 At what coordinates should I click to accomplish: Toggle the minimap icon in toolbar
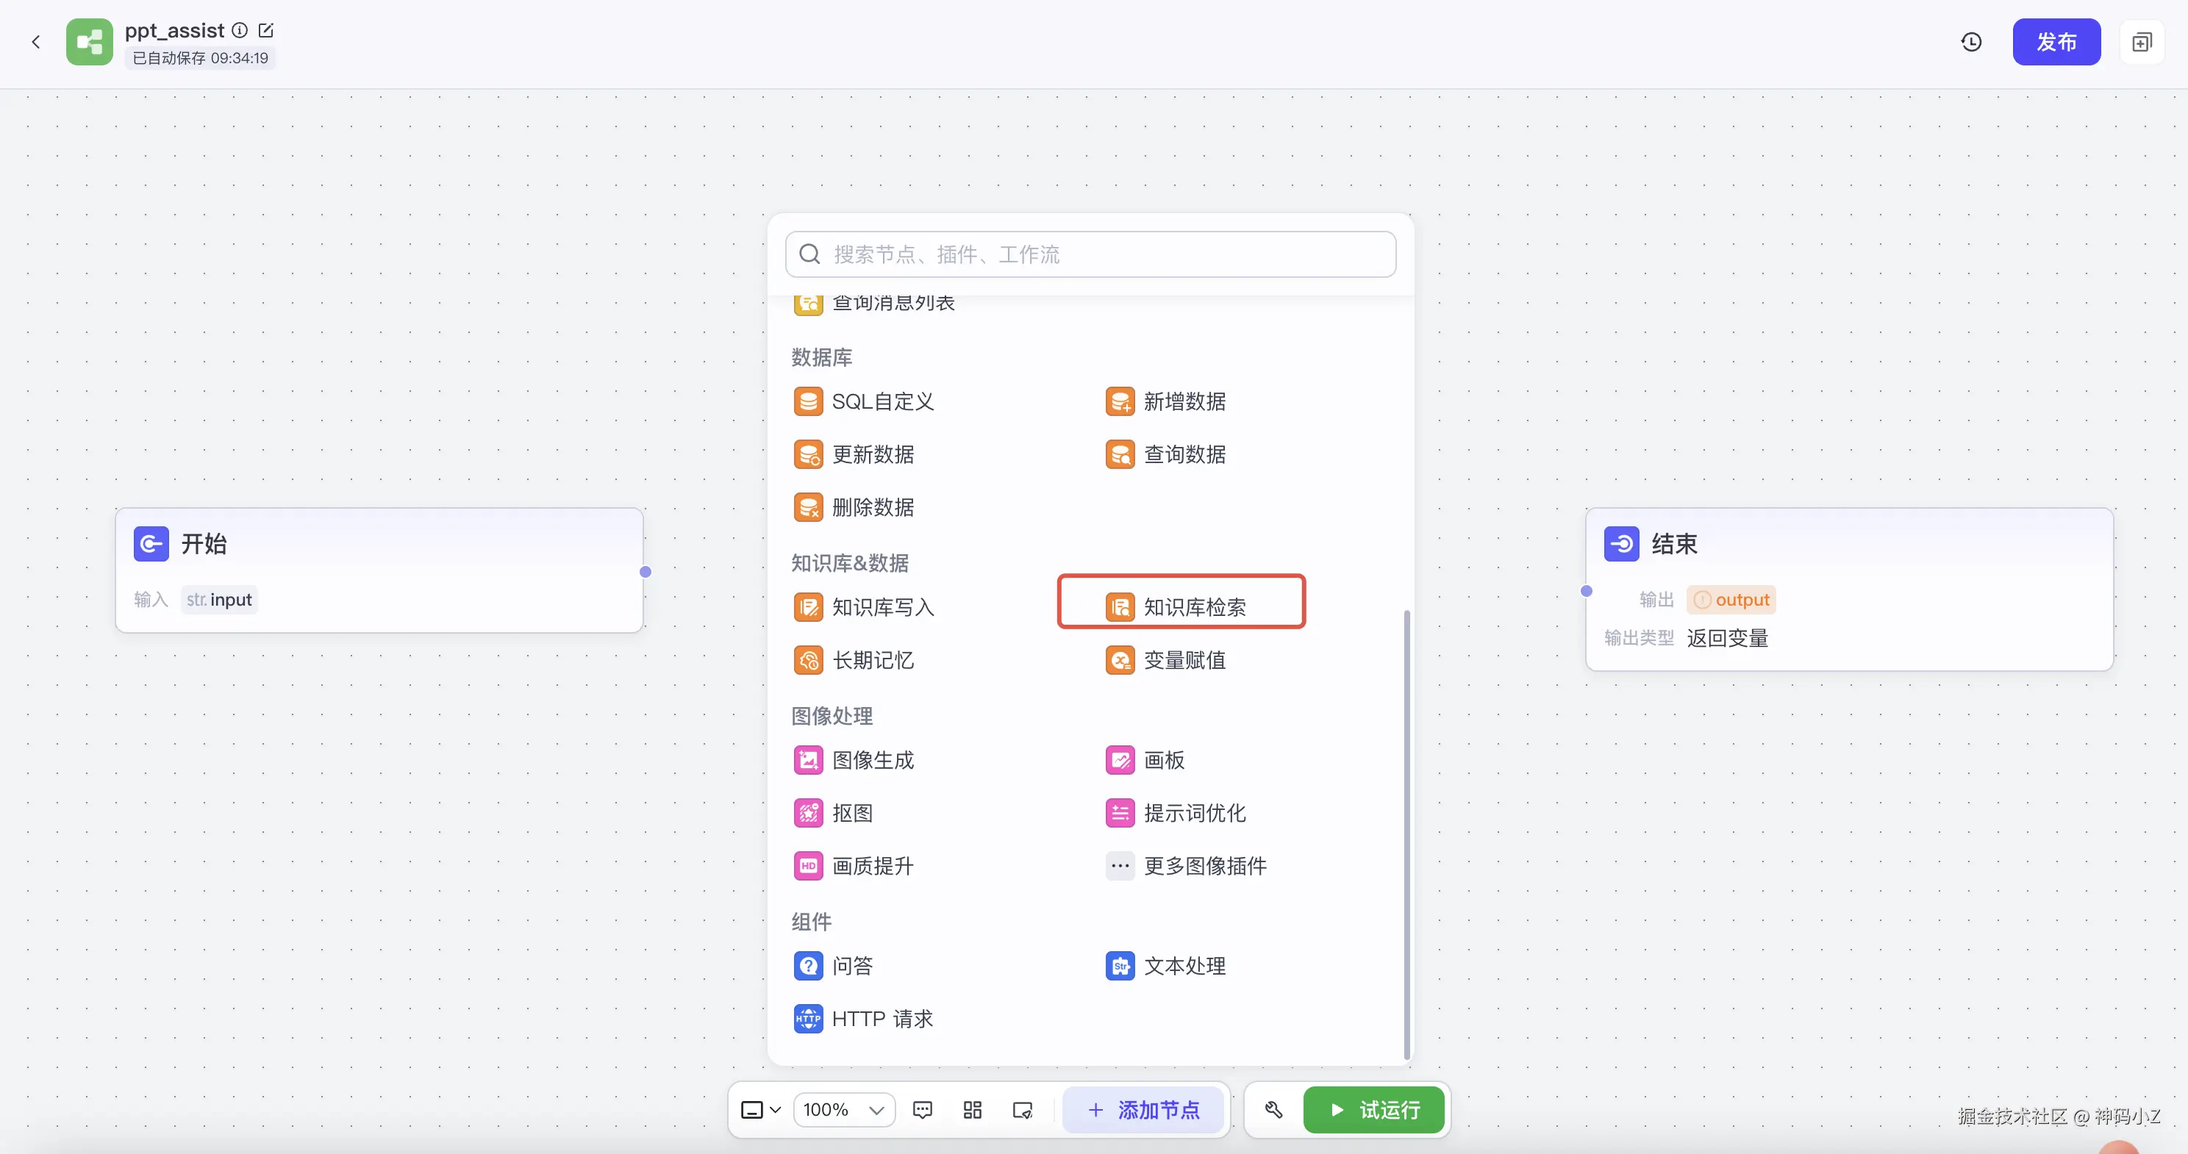[1023, 1110]
